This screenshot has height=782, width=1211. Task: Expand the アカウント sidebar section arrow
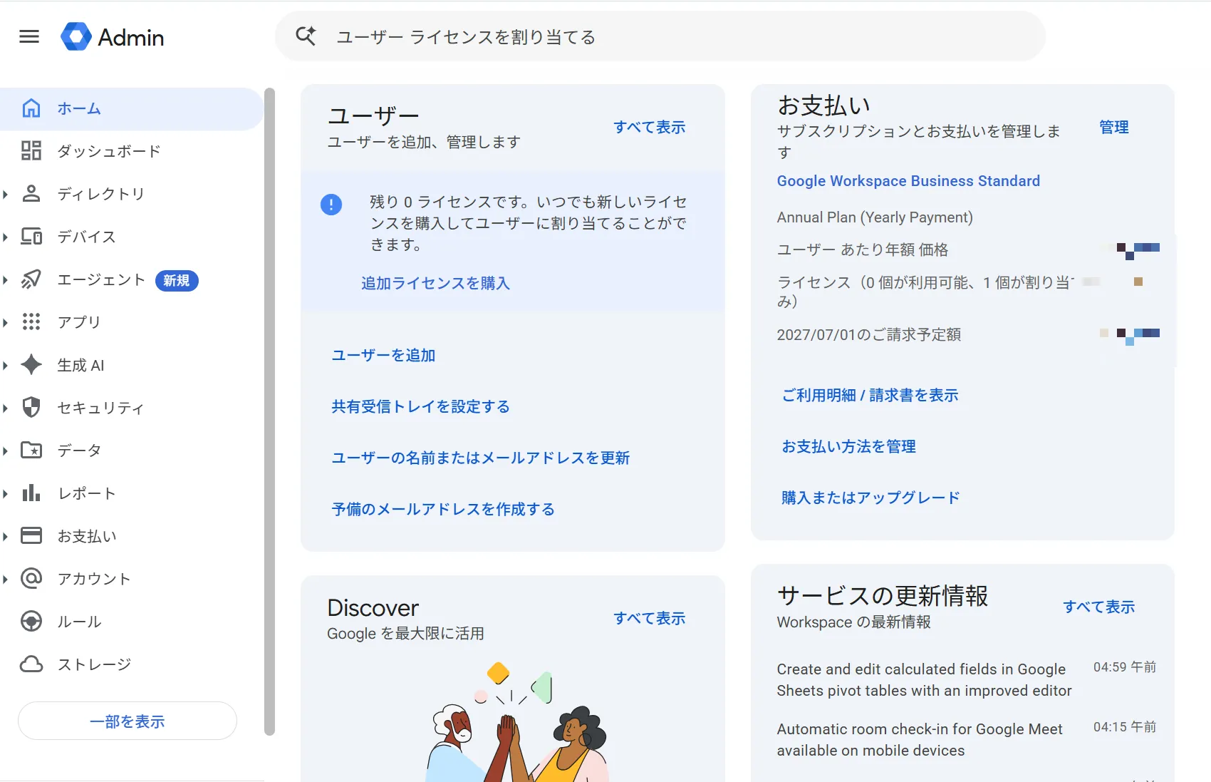[x=6, y=579]
